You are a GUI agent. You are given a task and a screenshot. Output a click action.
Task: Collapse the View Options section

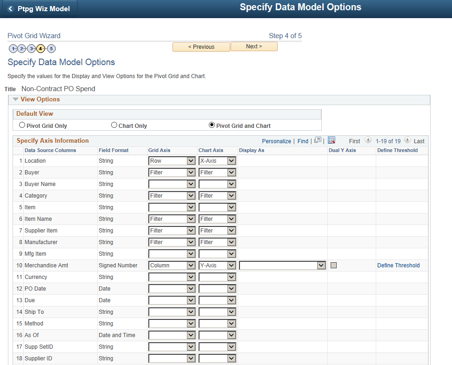[x=15, y=99]
